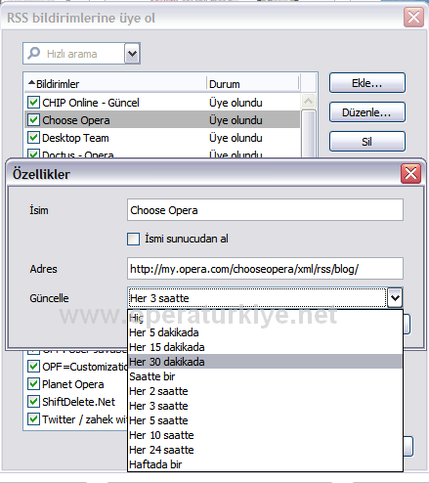Toggle the Choose Opera feed checkbox
Screen dimensions: 429x483
(33, 120)
